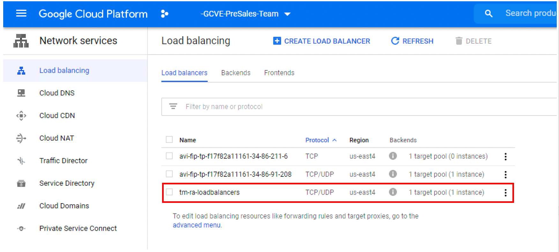Focus the Search products box
Viewport: 559px width, 252px height.
click(x=515, y=13)
